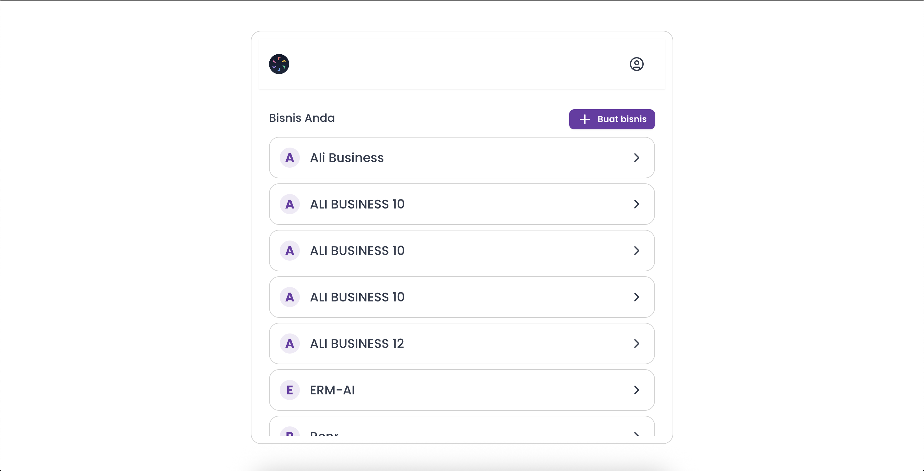Open the partially visible last business row
This screenshot has width=924, height=471.
(462, 426)
